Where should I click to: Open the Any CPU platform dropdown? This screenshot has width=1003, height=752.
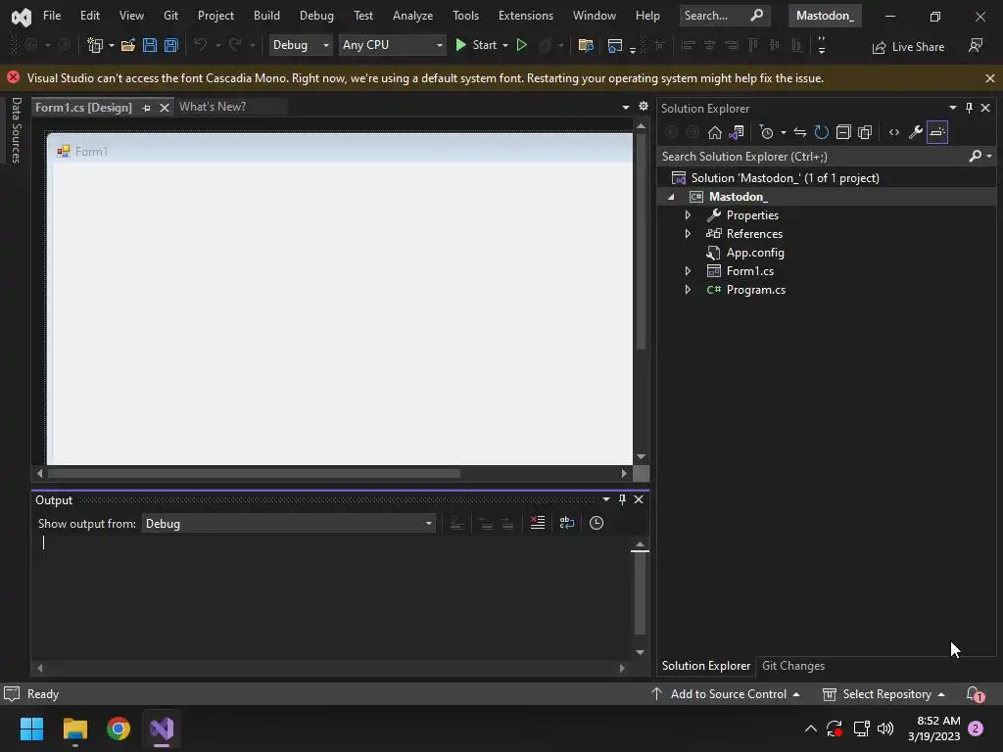[392, 45]
